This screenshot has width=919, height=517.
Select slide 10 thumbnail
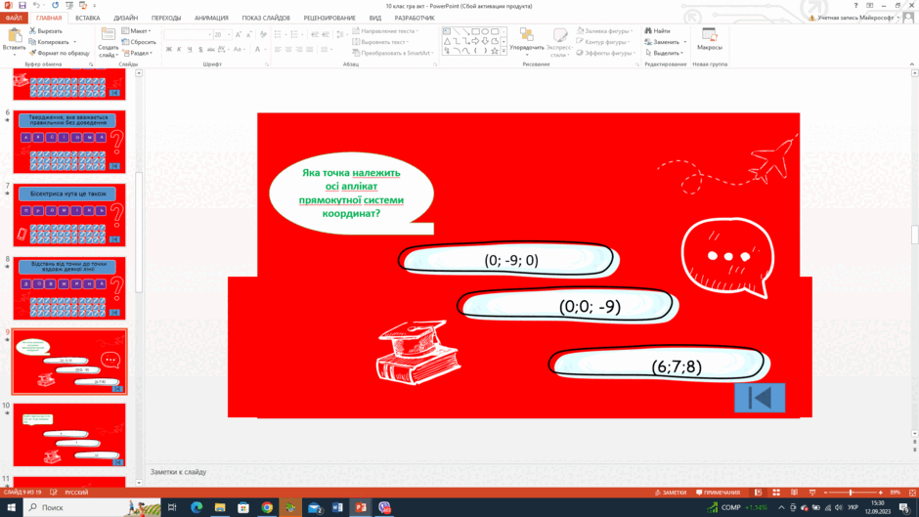pyautogui.click(x=69, y=434)
